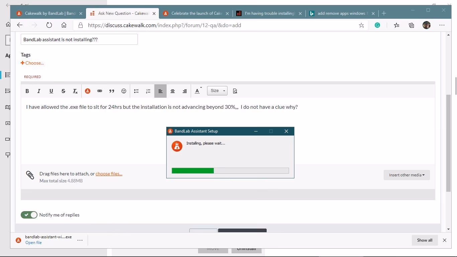
Task: Toggle underline formatting in editor
Action: [x=51, y=91]
